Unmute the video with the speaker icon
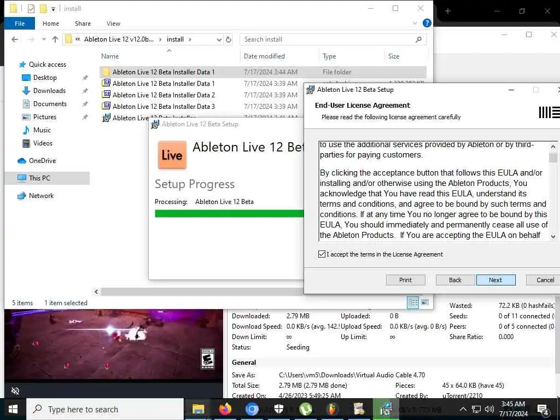Screen dimensions: 560x420 [x=15, y=390]
